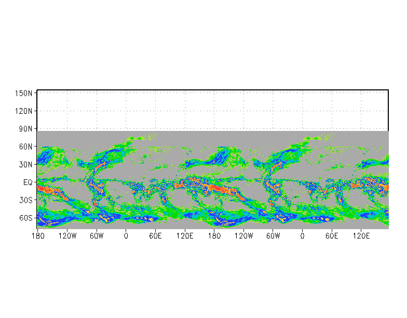Select the last 120E label on the longitude axis
This screenshot has height=318, width=407.
361,236
